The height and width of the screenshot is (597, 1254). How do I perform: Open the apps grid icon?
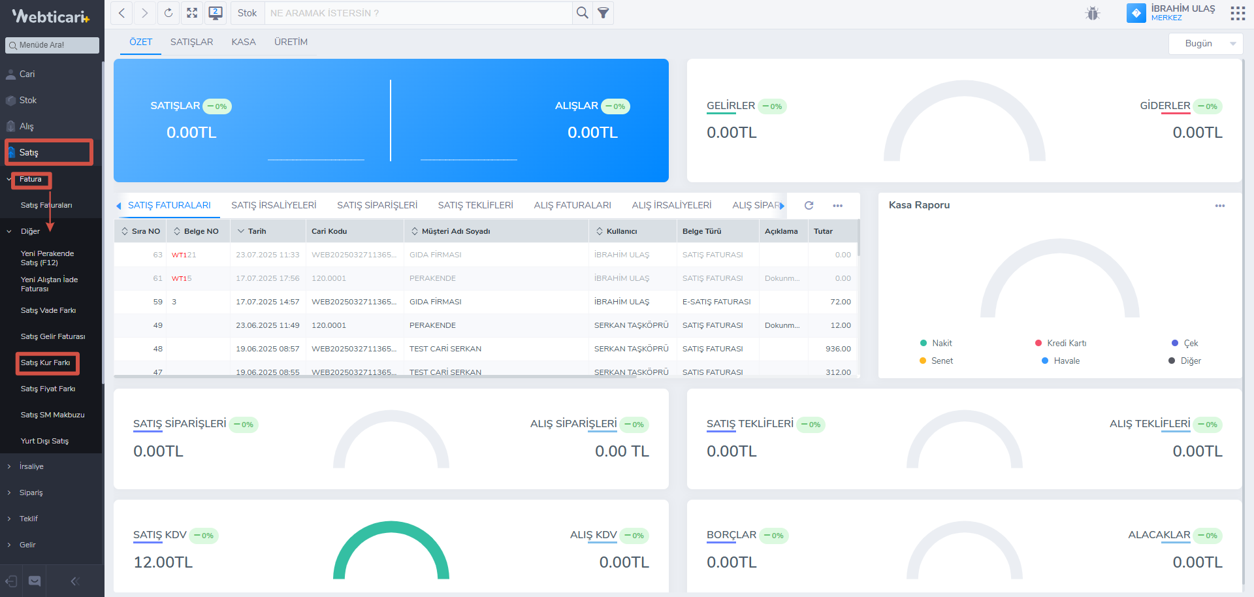[x=1237, y=13]
